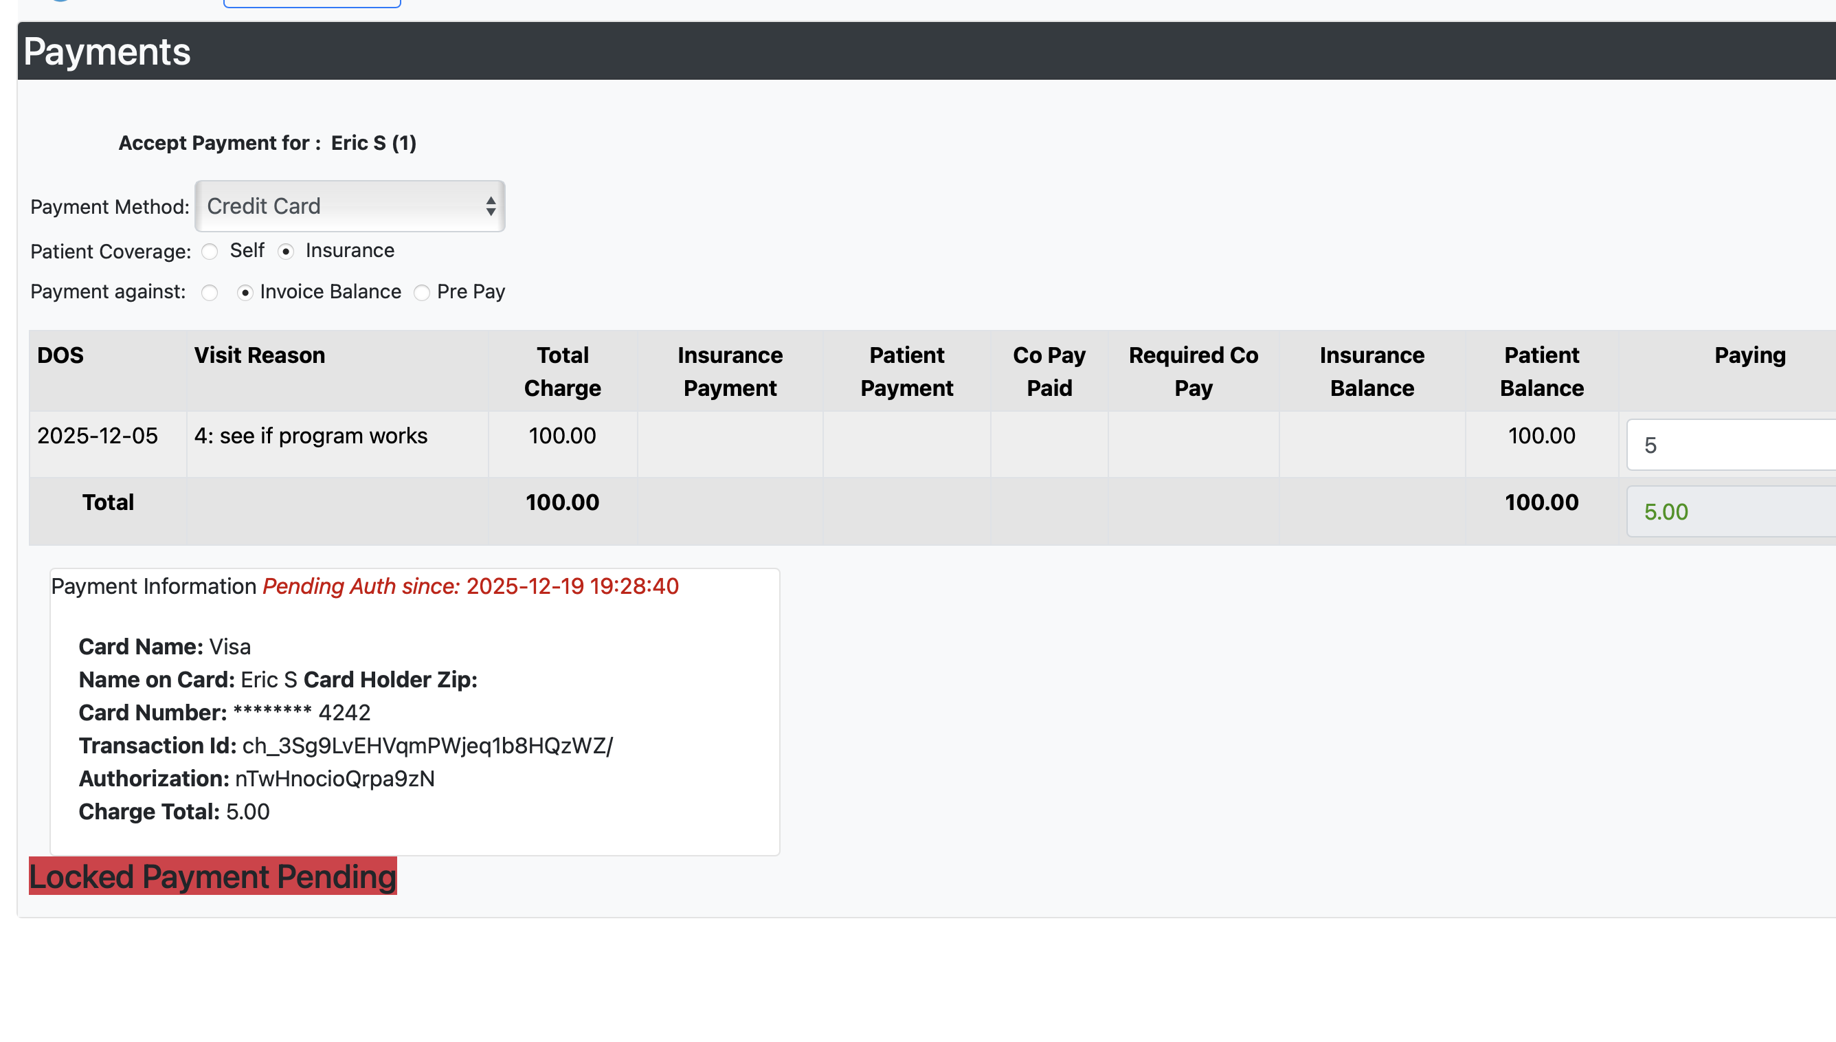Click the Visit Reason column header
This screenshot has width=1836, height=1042.
pyautogui.click(x=260, y=355)
